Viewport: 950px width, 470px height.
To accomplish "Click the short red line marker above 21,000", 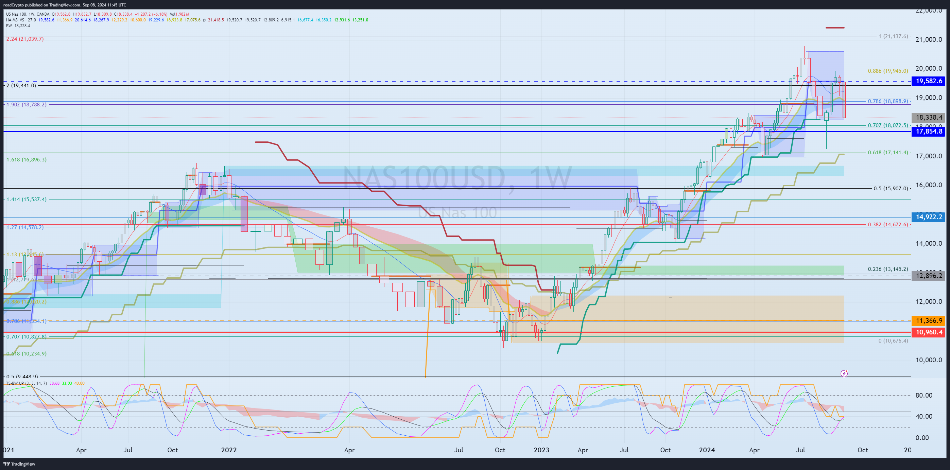I will (x=835, y=28).
